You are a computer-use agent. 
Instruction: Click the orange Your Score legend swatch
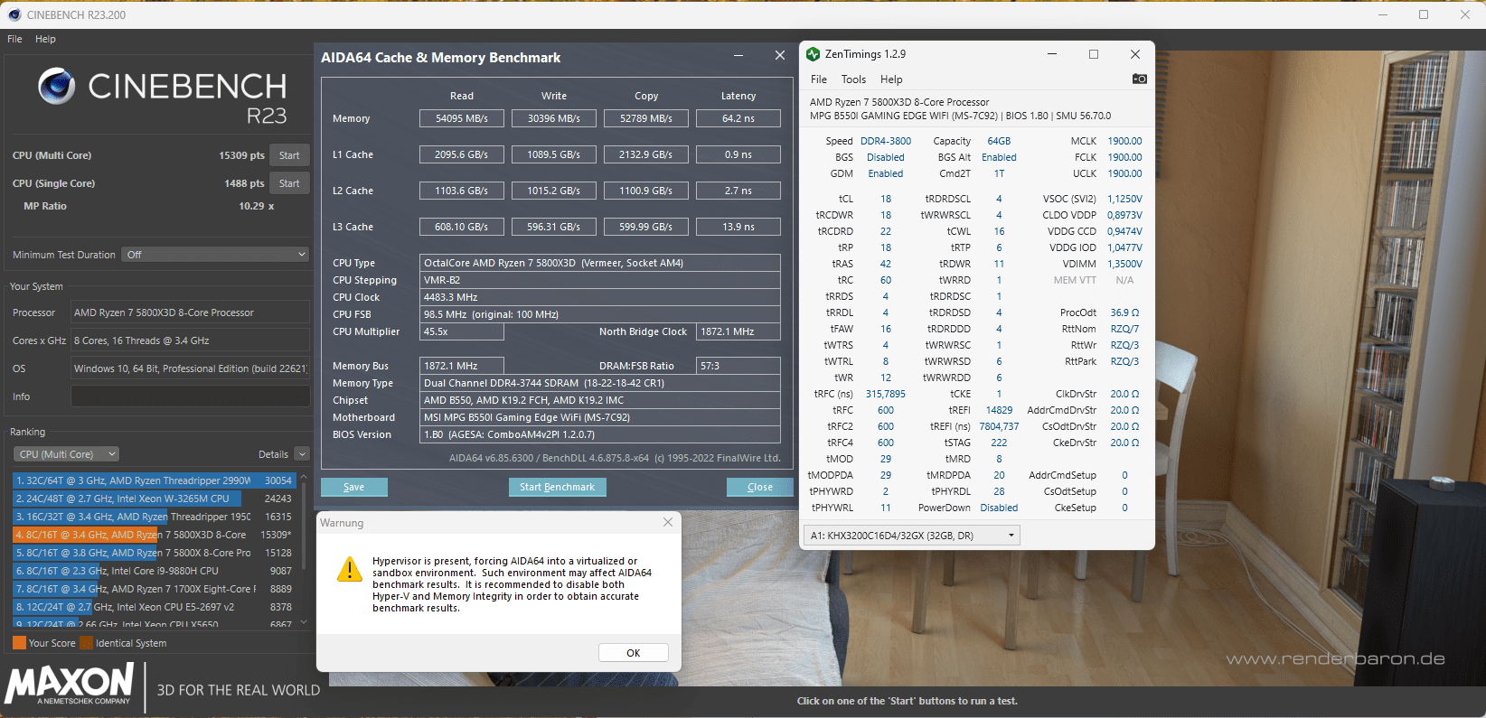click(19, 643)
